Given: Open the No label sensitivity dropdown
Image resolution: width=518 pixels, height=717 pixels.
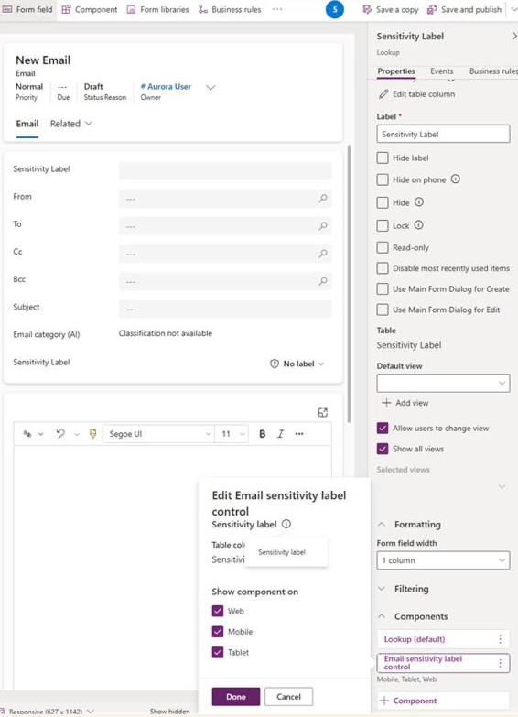Looking at the screenshot, I should click(297, 364).
